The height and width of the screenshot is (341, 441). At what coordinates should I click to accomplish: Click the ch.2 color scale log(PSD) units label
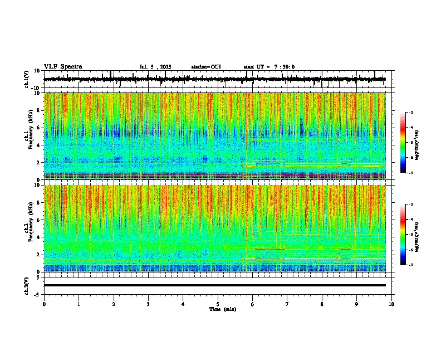pos(417,237)
